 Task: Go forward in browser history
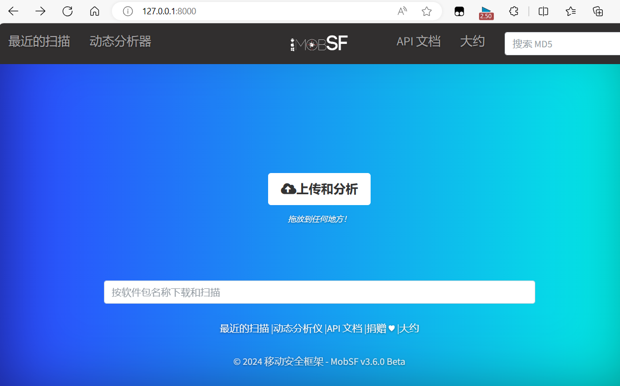tap(40, 11)
